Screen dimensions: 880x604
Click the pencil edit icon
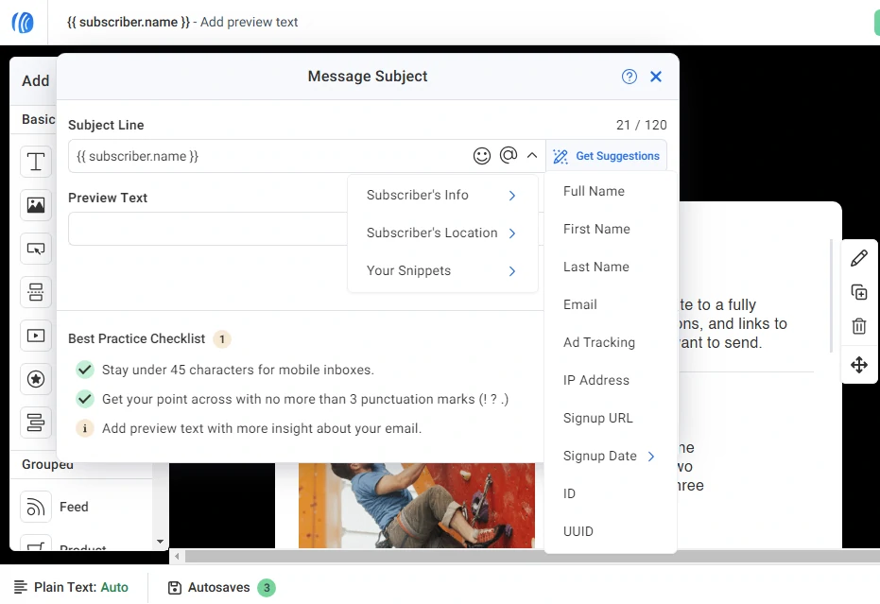(x=859, y=258)
